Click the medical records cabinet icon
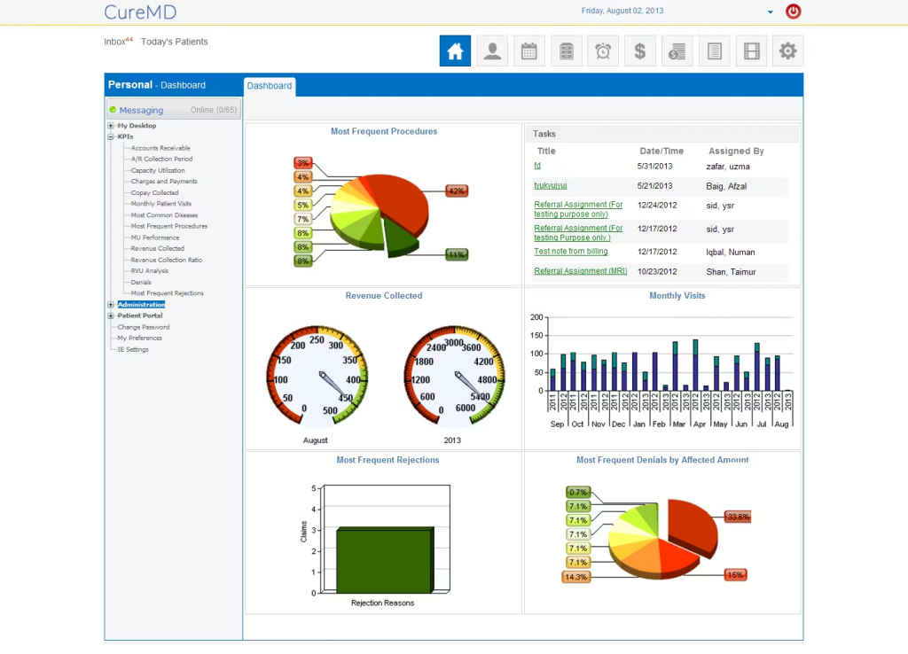Viewport: 908px width, 654px height. coord(566,51)
